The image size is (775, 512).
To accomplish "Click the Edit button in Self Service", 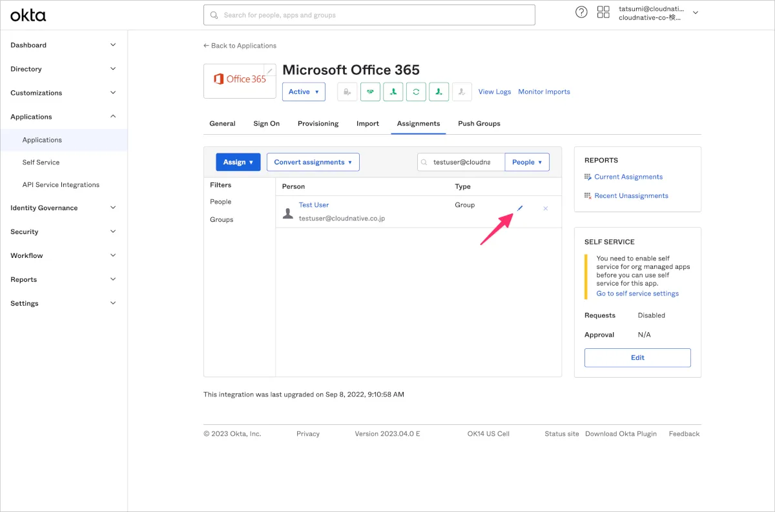I will [x=637, y=358].
